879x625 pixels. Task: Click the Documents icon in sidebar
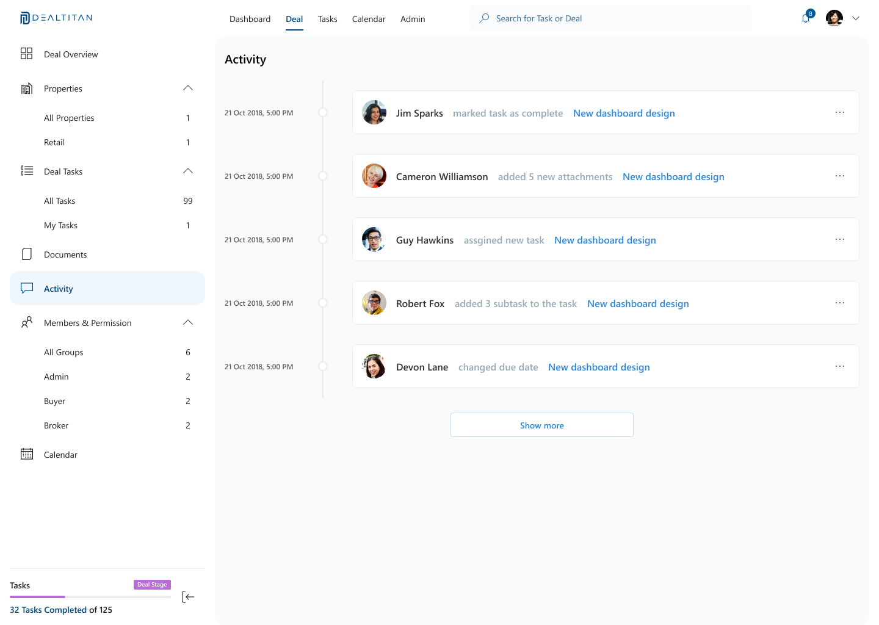pos(27,254)
